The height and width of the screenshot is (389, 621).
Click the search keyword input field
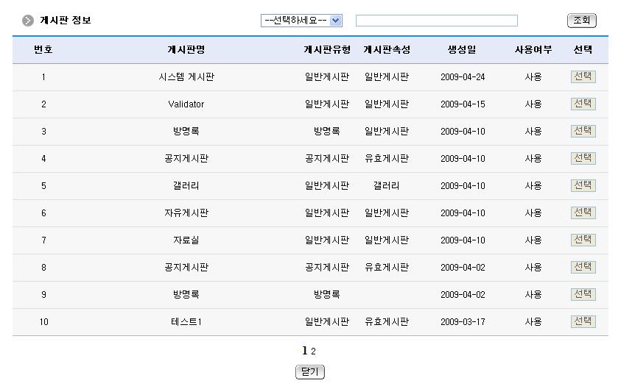[x=436, y=21]
